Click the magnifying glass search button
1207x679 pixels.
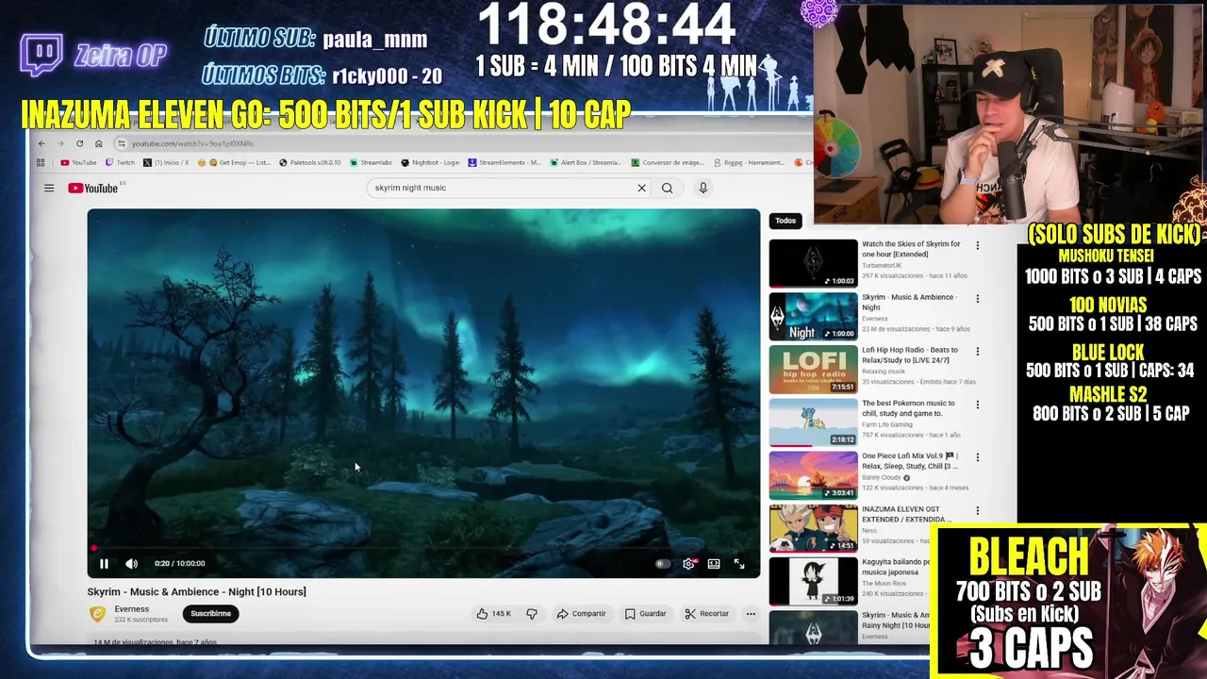click(x=667, y=188)
